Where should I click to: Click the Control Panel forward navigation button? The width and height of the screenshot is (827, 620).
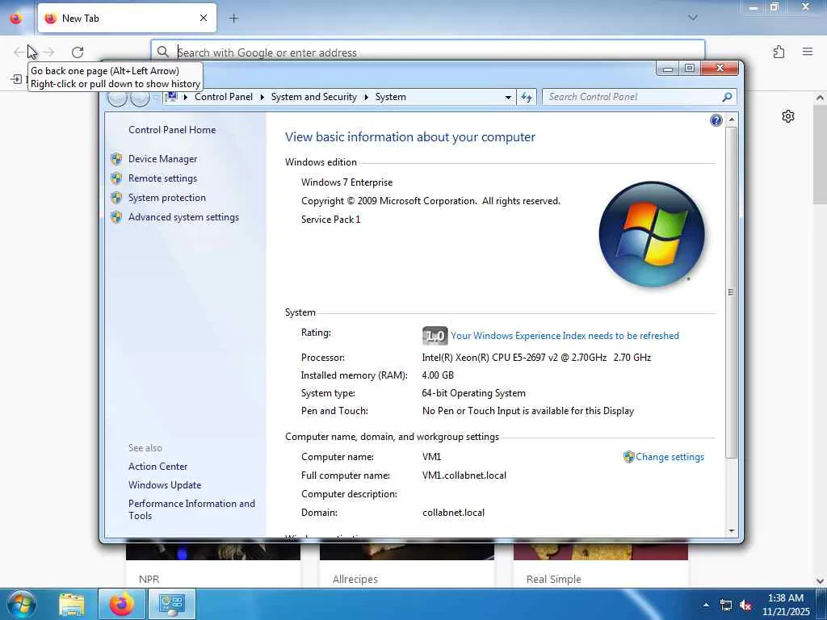click(x=140, y=98)
